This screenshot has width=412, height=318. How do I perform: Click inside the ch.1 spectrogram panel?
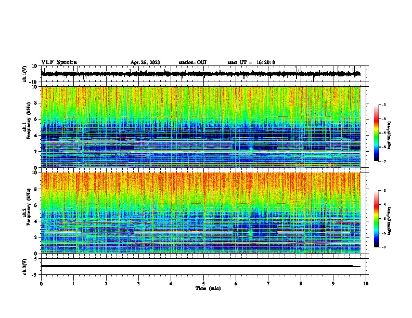[201, 127]
